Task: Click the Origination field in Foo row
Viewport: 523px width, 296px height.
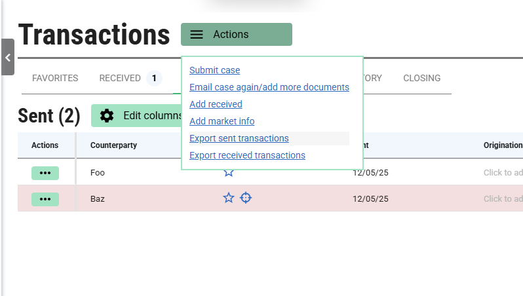Action: (x=502, y=173)
